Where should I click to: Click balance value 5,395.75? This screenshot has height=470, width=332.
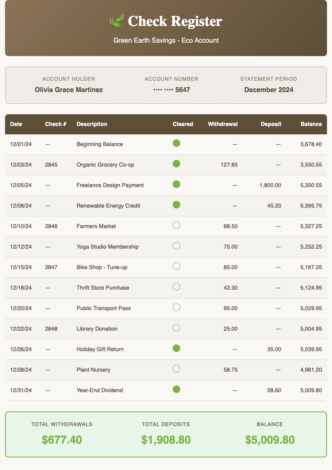(311, 205)
